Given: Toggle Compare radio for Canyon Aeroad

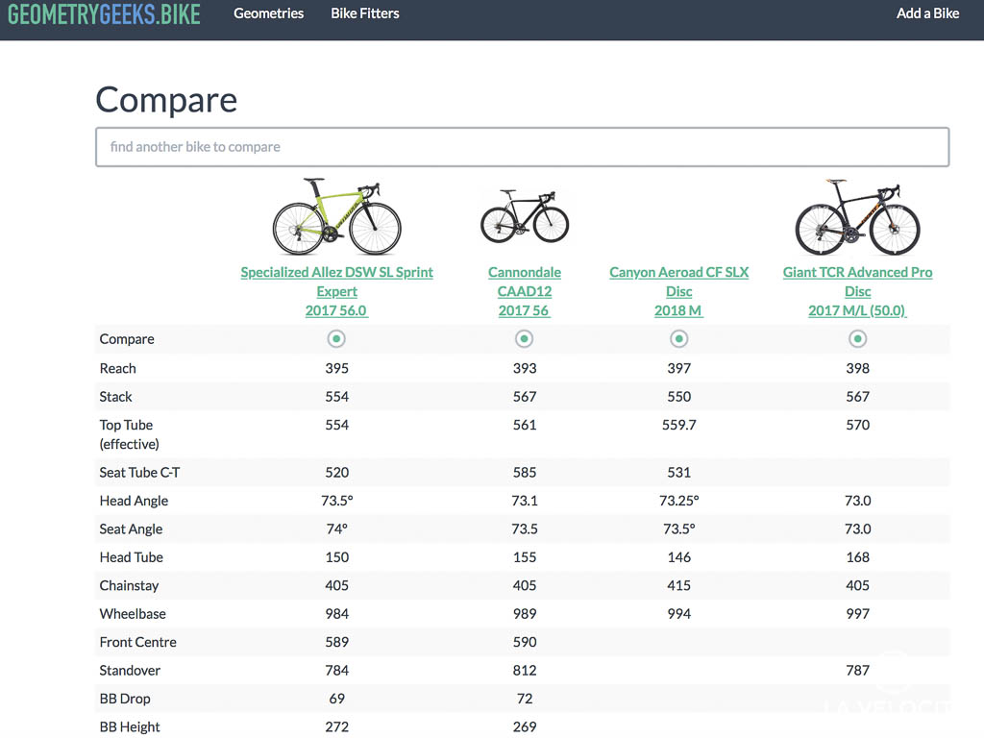Looking at the screenshot, I should pos(678,339).
